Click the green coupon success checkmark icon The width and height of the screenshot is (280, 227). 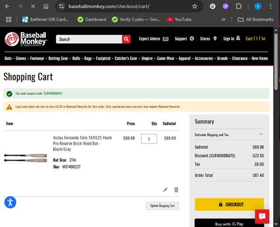click(x=9, y=94)
